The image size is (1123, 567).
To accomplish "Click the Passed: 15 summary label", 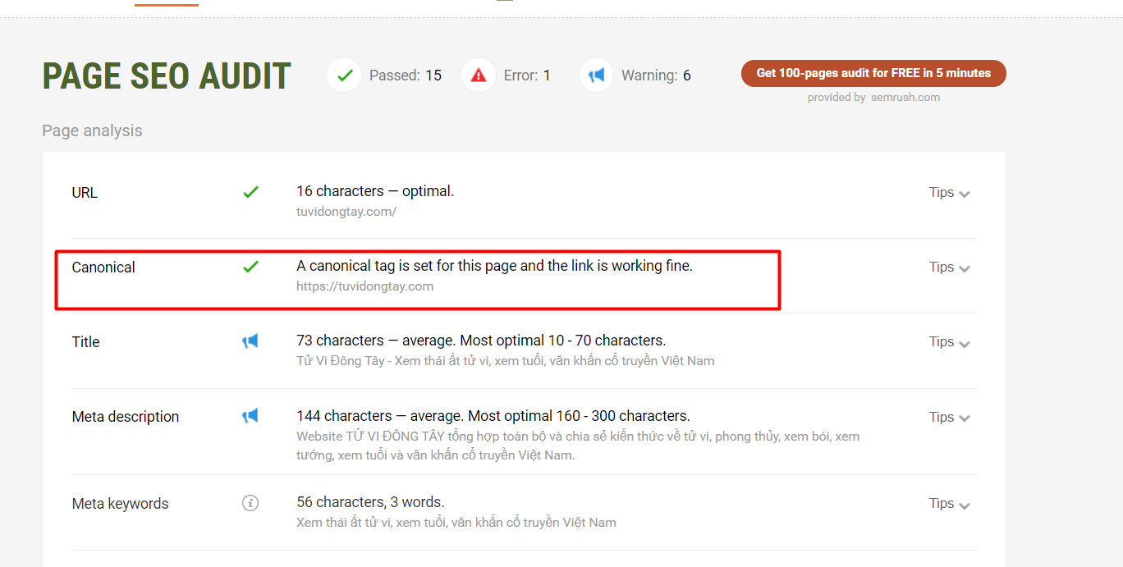I will 406,75.
